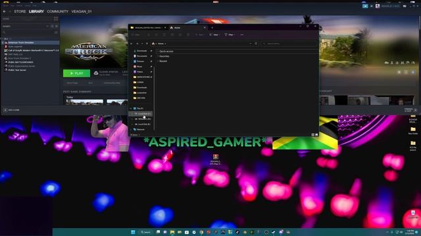Click back arrow in File Explorer

[x=132, y=44]
